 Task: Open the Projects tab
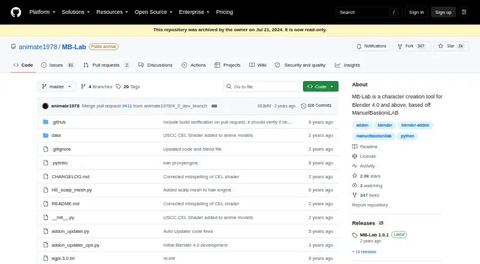coord(227,65)
